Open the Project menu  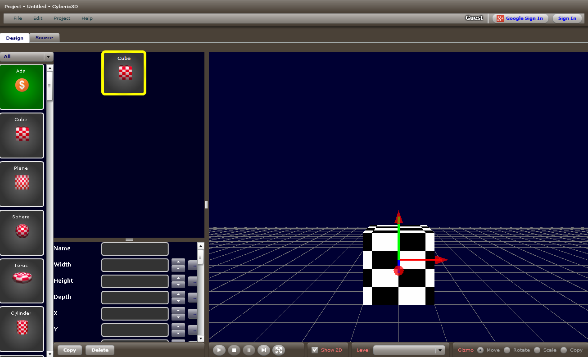pyautogui.click(x=62, y=18)
